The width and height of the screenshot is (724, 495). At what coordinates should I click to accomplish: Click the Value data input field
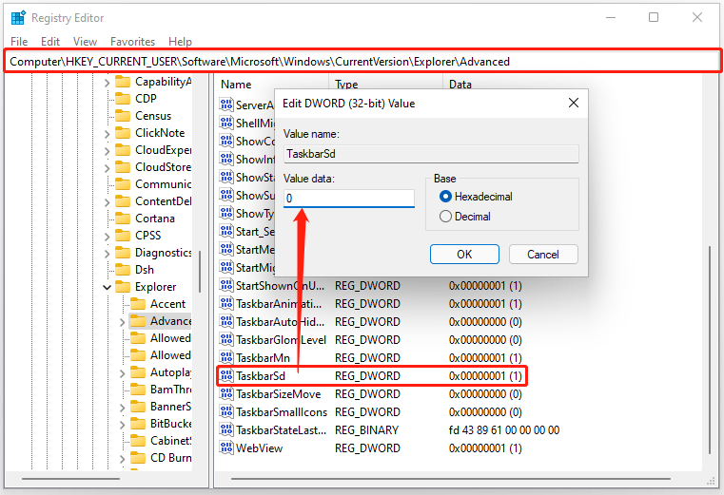348,199
